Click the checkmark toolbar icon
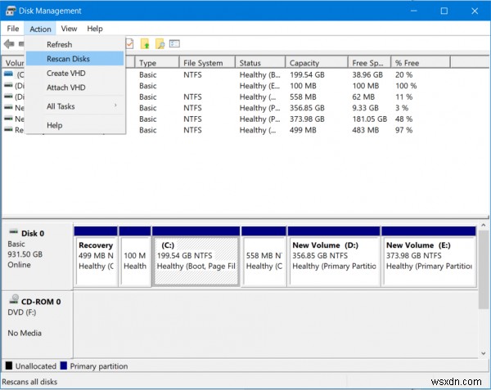The image size is (491, 390). click(x=130, y=43)
